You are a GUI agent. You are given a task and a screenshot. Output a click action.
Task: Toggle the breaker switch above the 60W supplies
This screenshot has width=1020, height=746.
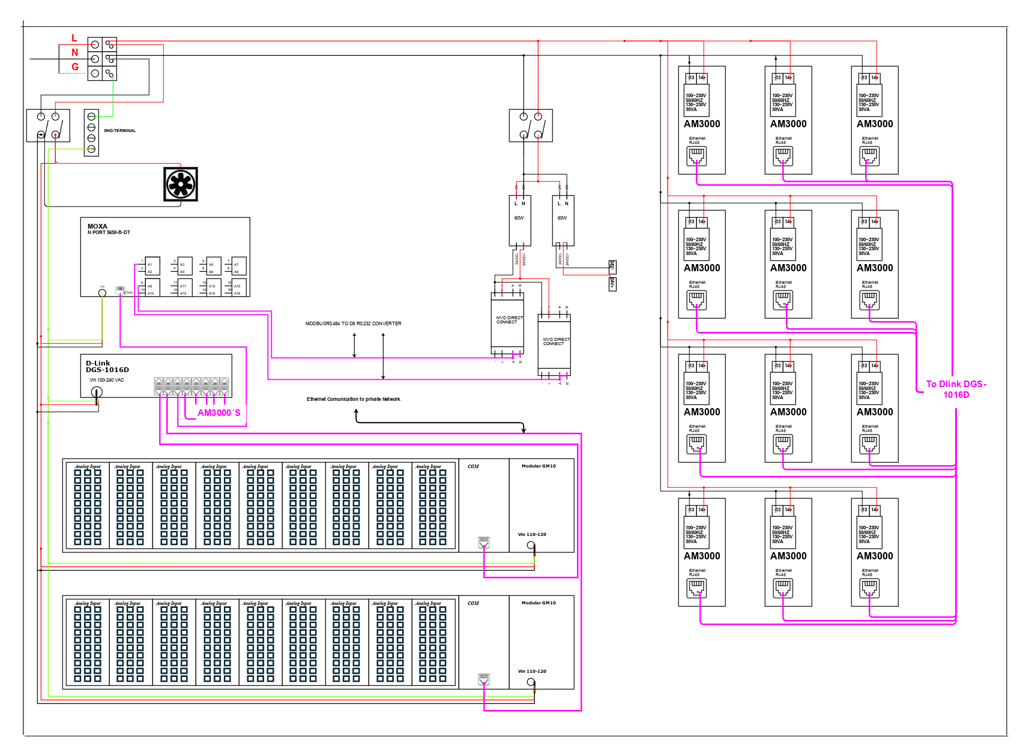(x=531, y=125)
